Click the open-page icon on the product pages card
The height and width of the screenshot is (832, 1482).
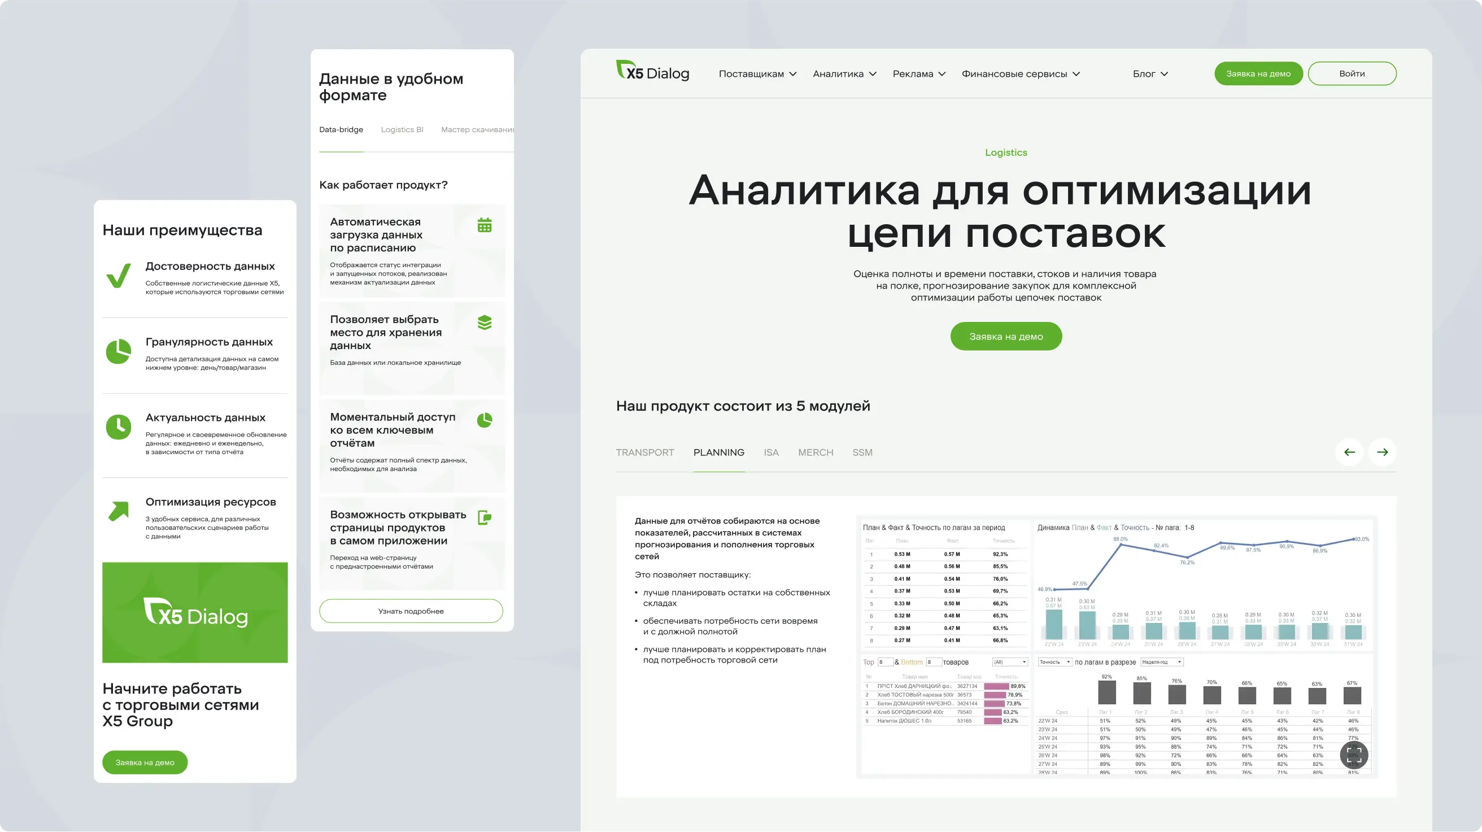point(485,518)
